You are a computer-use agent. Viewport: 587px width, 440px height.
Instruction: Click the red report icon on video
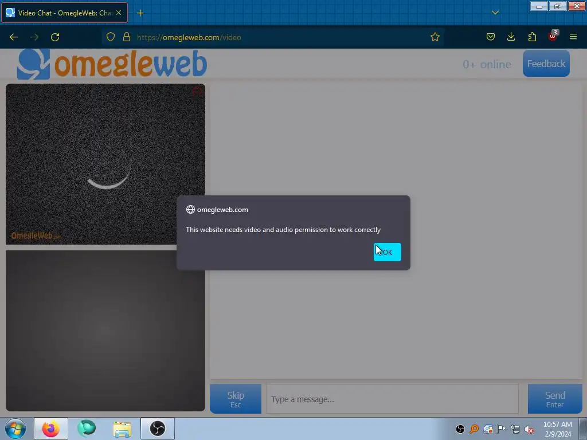pyautogui.click(x=197, y=91)
